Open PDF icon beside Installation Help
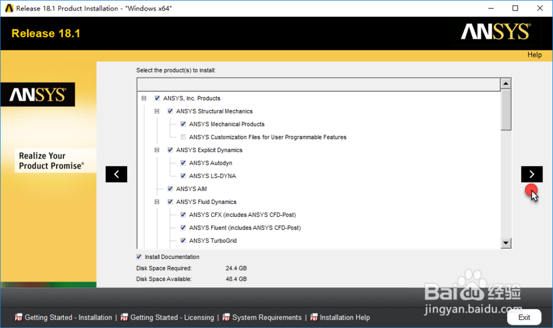The height and width of the screenshot is (328, 553). (x=314, y=317)
